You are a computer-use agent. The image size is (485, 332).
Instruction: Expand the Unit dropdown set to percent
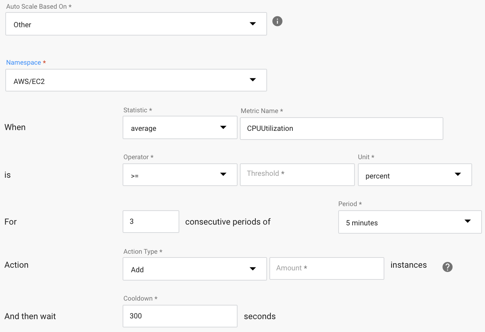[x=415, y=175]
